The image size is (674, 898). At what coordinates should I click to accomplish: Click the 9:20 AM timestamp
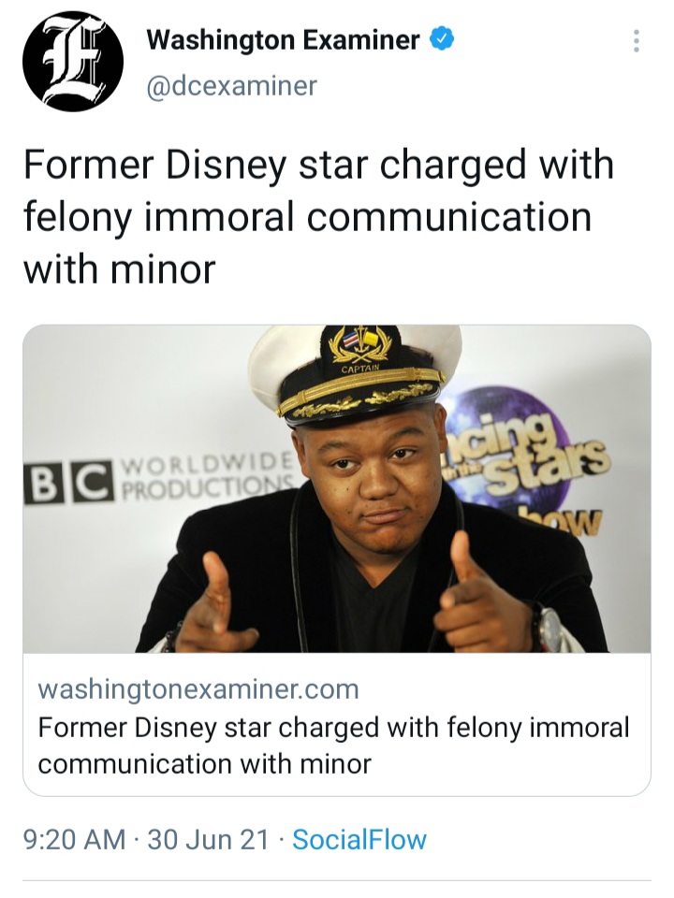click(x=75, y=840)
